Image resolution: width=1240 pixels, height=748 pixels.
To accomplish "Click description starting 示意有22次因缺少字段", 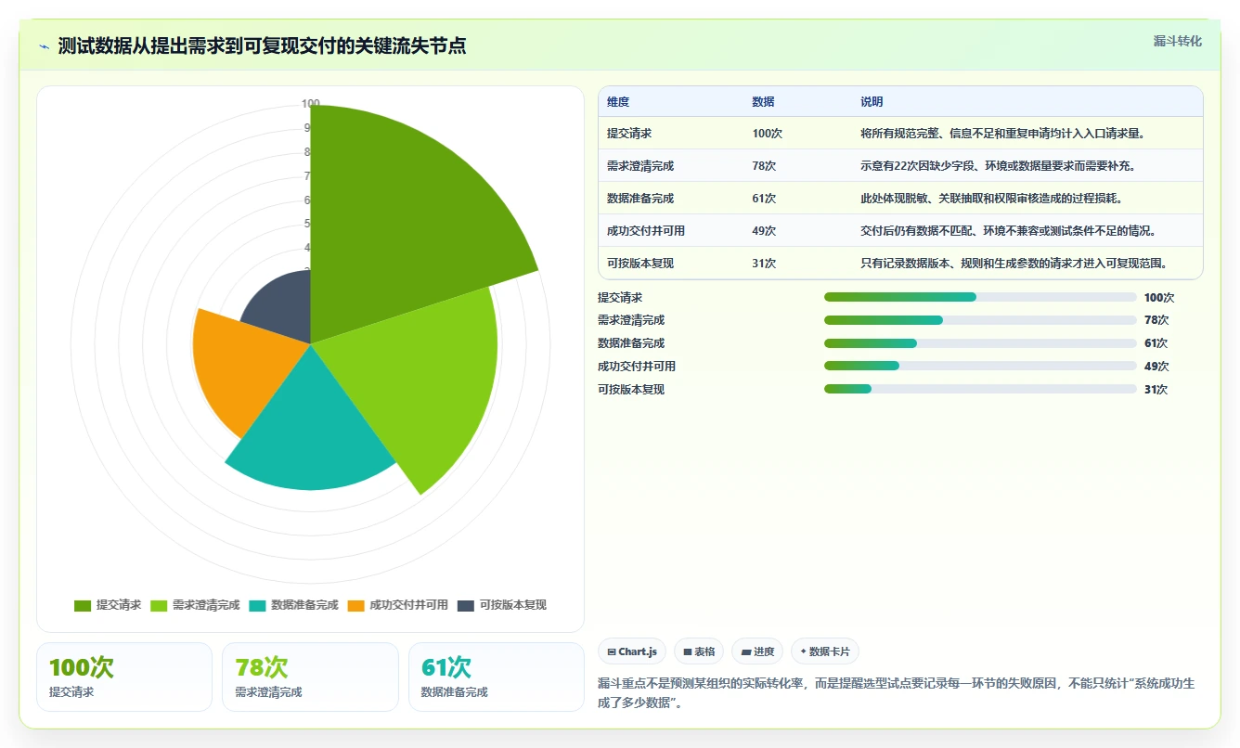I will (x=998, y=166).
